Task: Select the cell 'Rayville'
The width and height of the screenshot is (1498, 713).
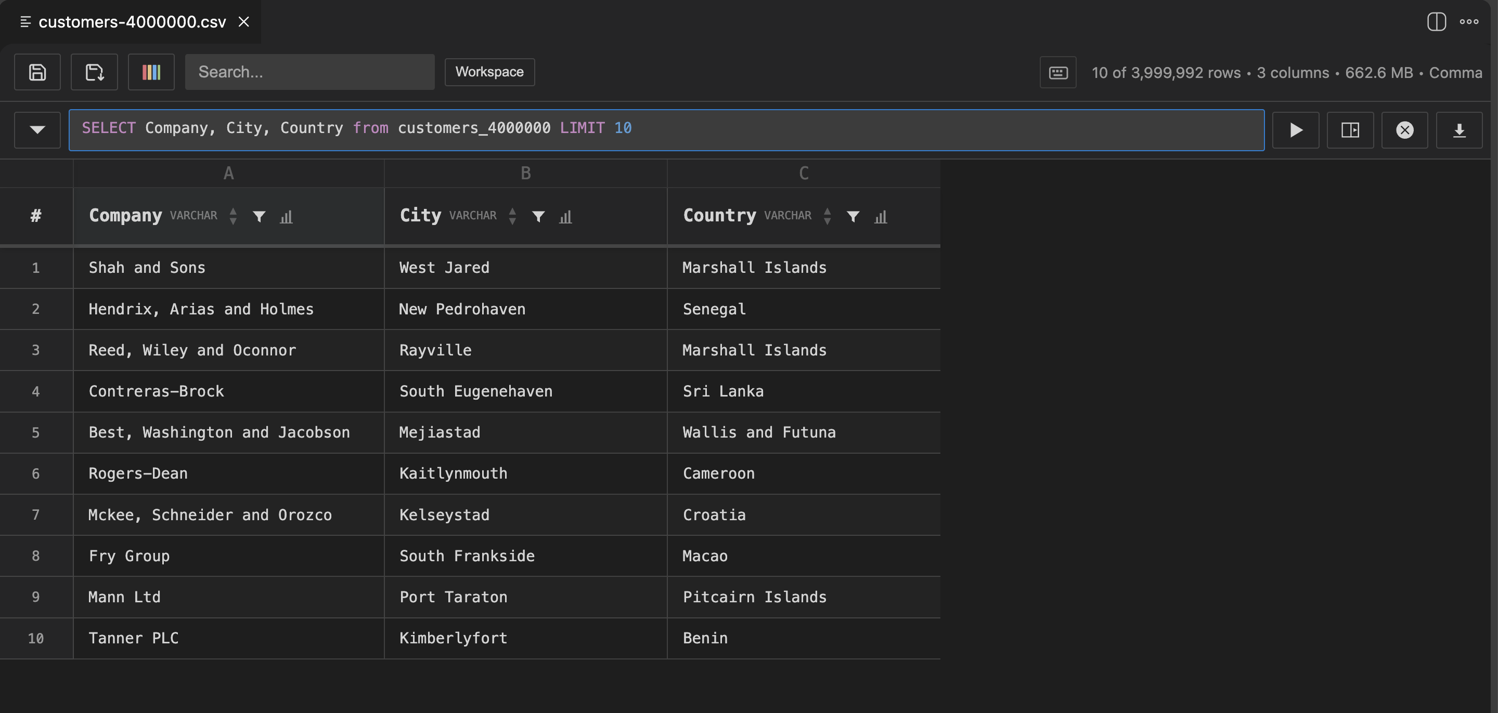Action: (526, 350)
